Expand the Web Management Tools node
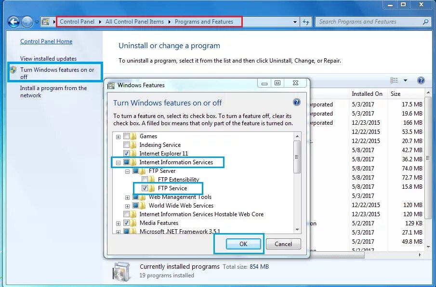This screenshot has height=287, width=436. (127, 197)
